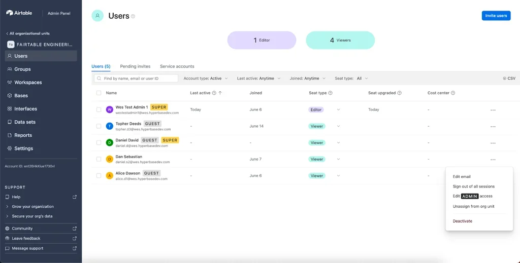Open Data sets in the sidebar
The image size is (520, 263).
coord(41,122)
